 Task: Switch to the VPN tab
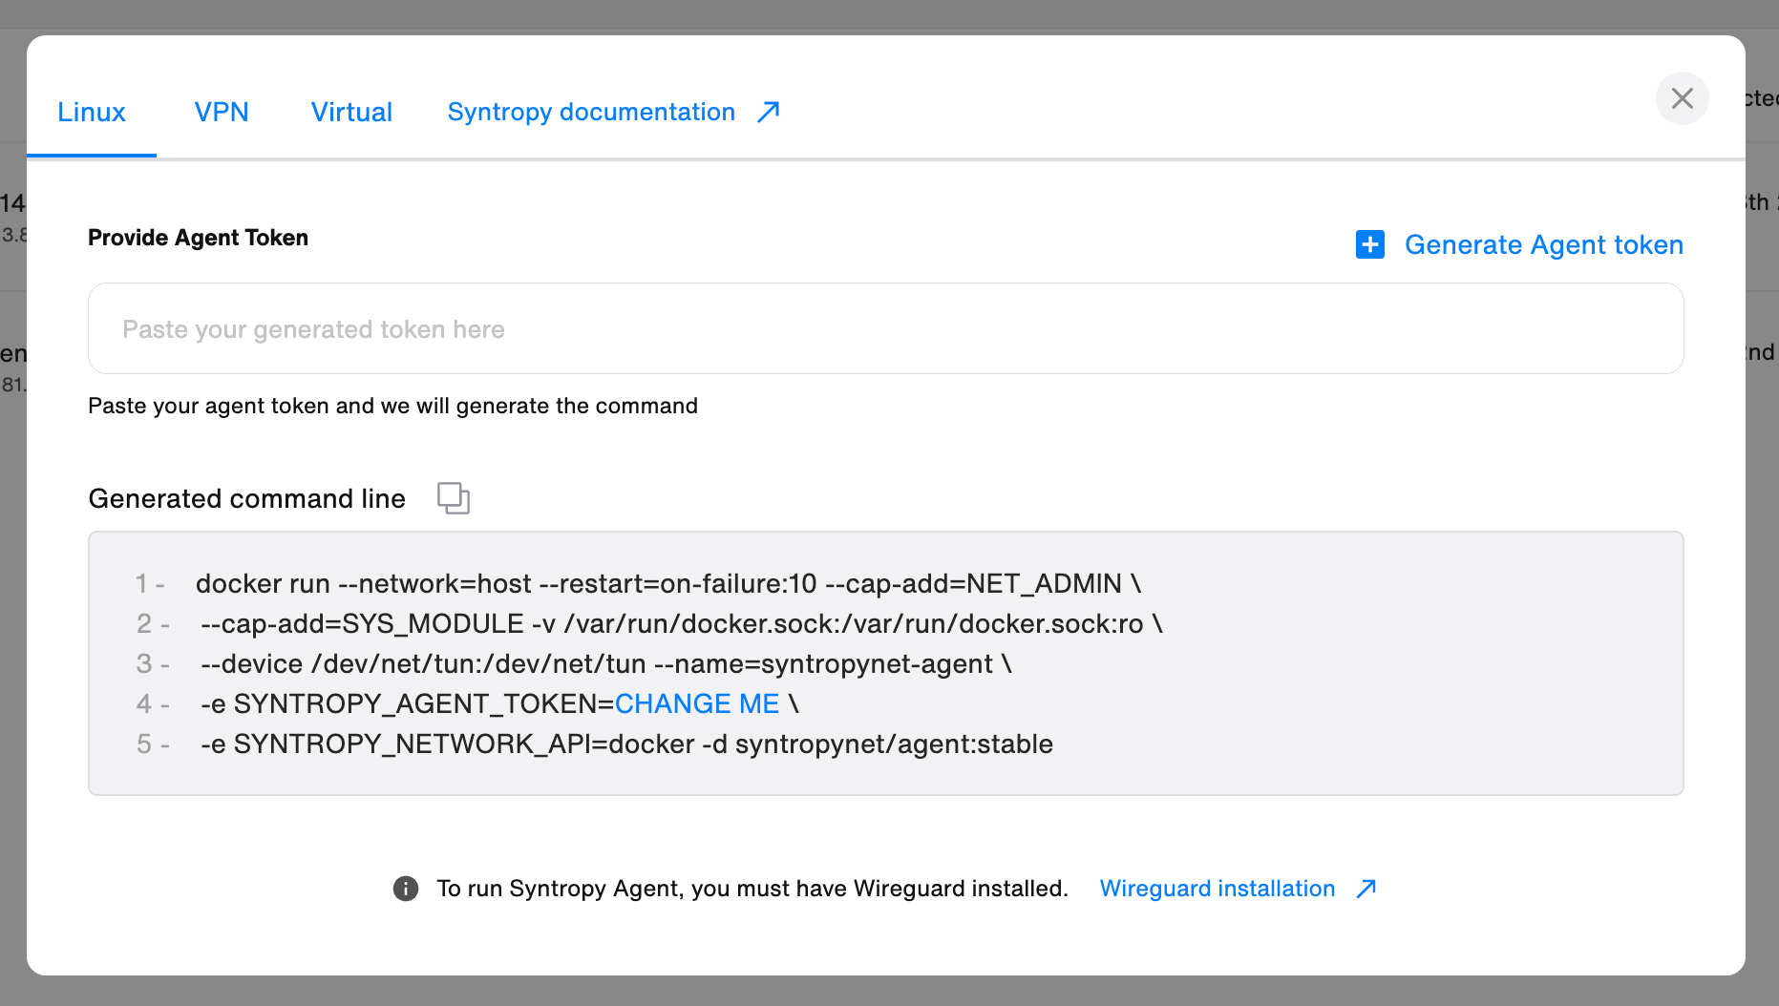point(222,113)
